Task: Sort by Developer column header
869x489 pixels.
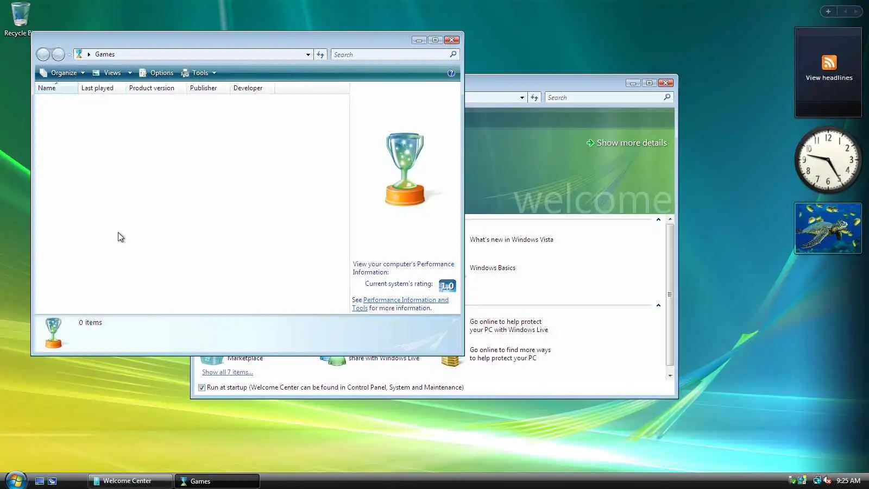Action: (x=252, y=88)
